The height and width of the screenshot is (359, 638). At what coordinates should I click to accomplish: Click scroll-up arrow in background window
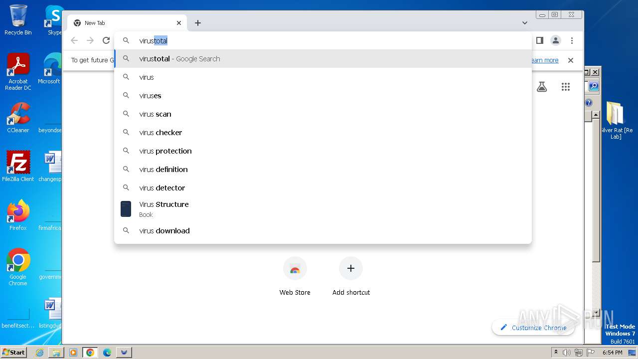click(596, 115)
